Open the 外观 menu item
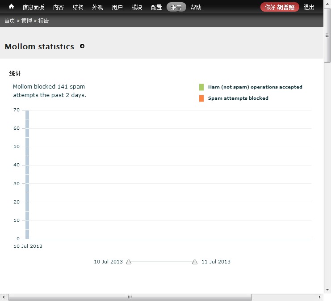 coord(97,7)
